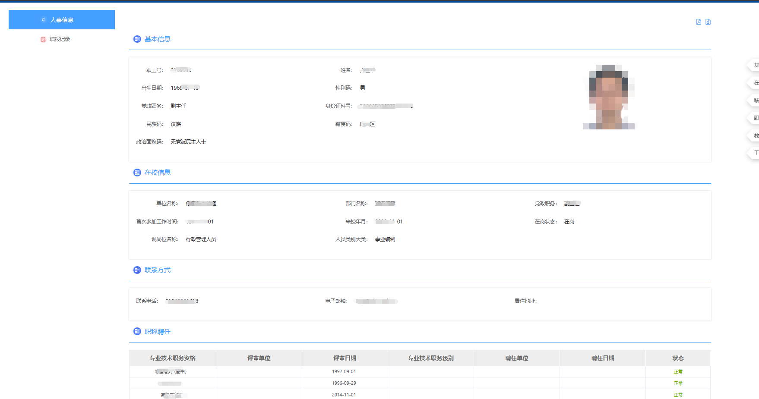Click the 状态 column header
The width and height of the screenshot is (759, 399).
[x=678, y=358]
